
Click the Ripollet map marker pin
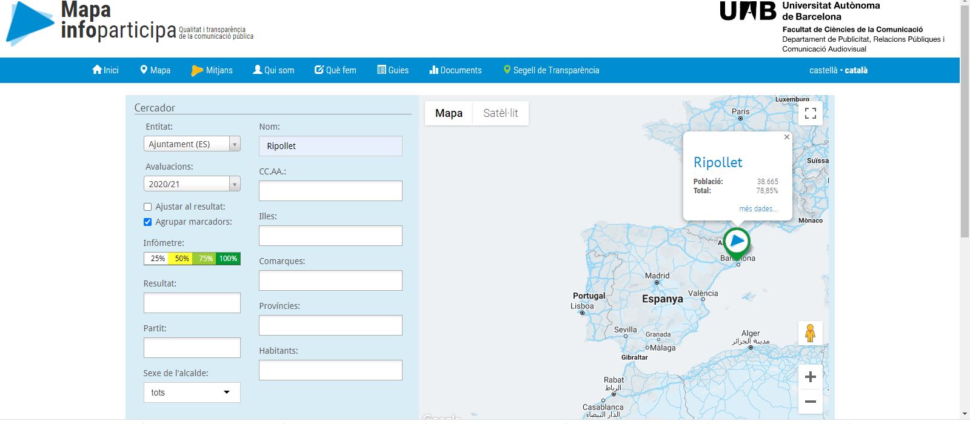[x=737, y=242]
